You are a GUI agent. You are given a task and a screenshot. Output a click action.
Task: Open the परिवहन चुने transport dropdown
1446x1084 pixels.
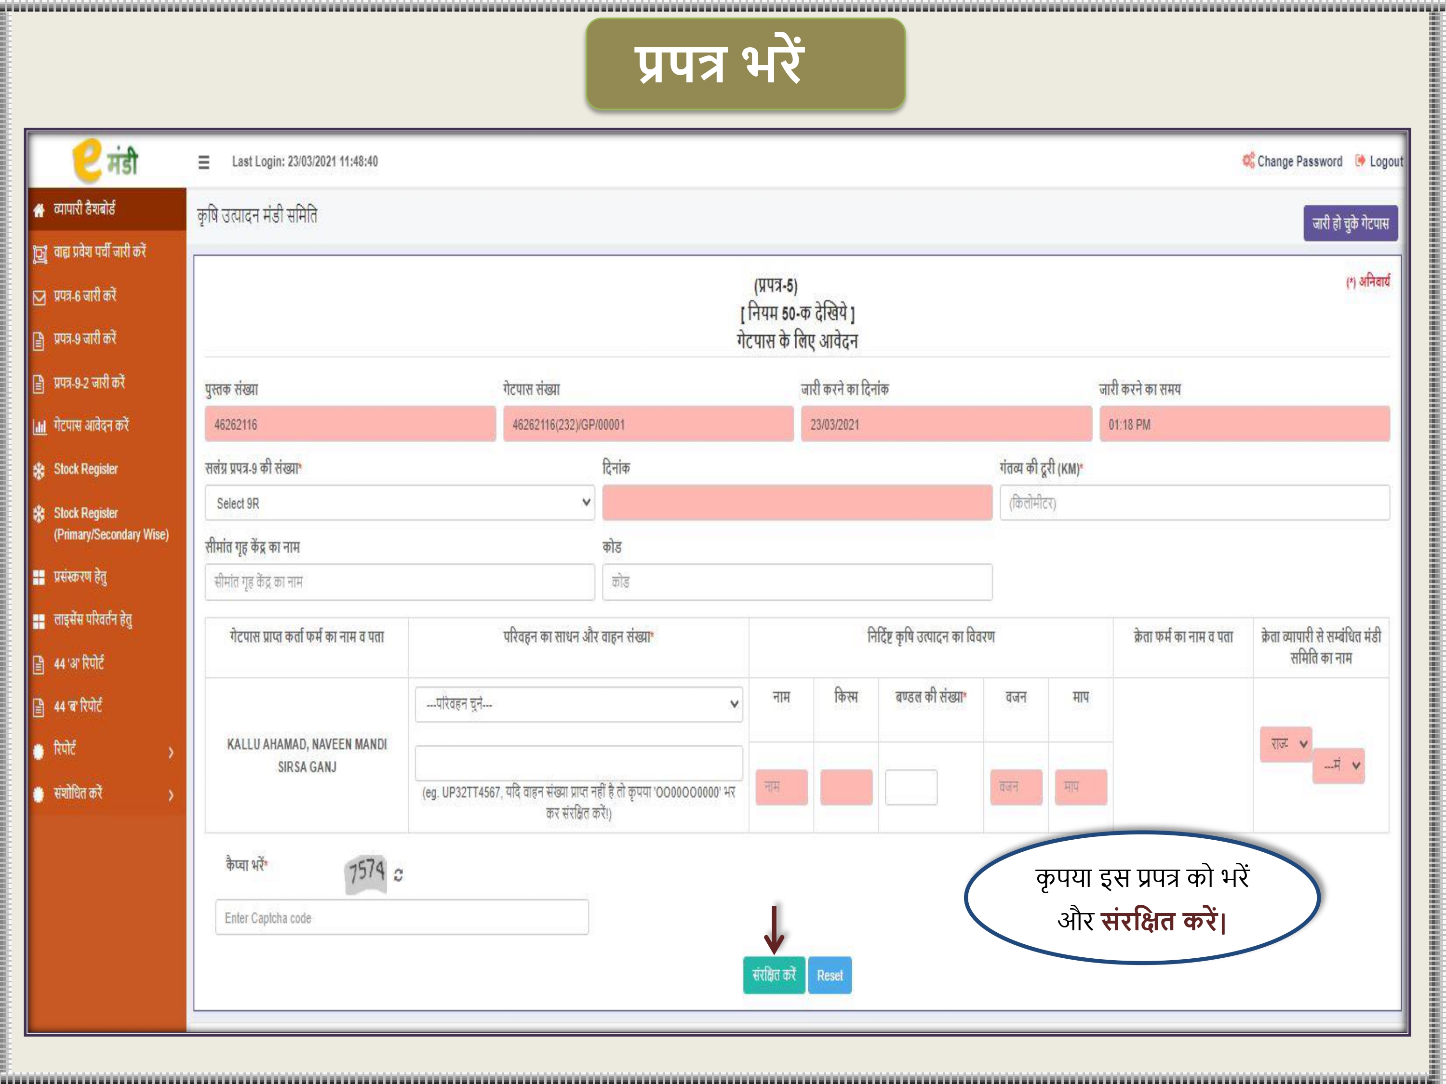click(x=578, y=704)
